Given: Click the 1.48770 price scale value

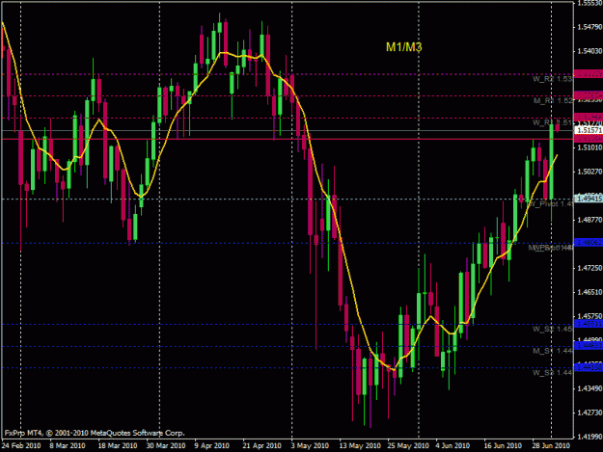Looking at the screenshot, I should 589,220.
